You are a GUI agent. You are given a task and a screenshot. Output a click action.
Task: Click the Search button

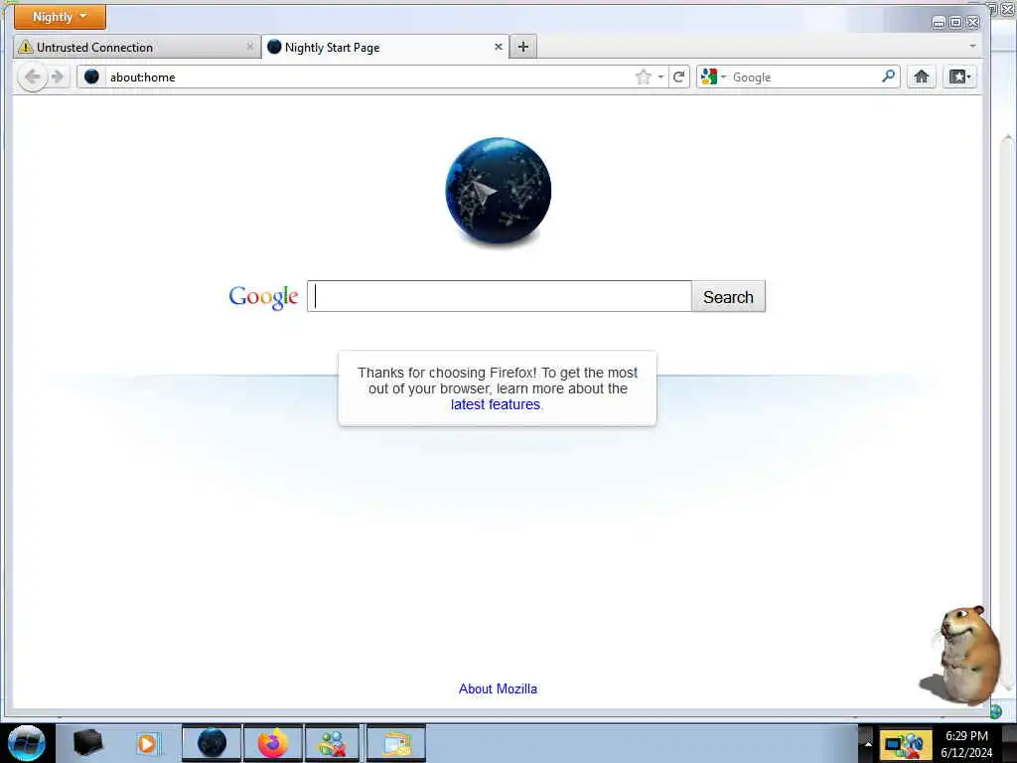(x=728, y=296)
